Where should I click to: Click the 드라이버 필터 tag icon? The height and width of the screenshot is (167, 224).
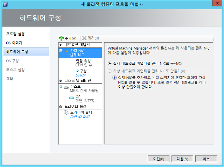[x=66, y=112]
